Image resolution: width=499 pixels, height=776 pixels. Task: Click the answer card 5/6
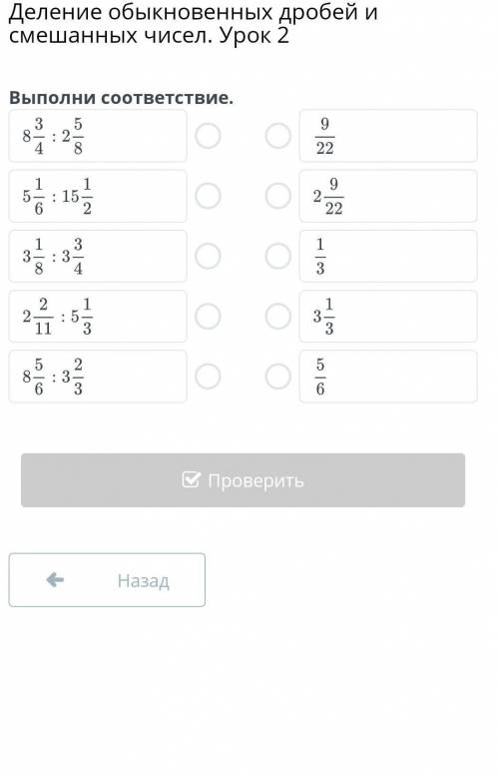click(x=388, y=377)
